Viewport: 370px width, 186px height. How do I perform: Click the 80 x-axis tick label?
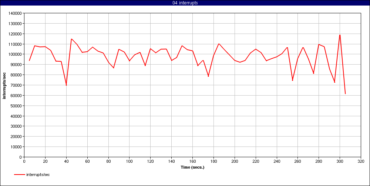(x=108, y=162)
